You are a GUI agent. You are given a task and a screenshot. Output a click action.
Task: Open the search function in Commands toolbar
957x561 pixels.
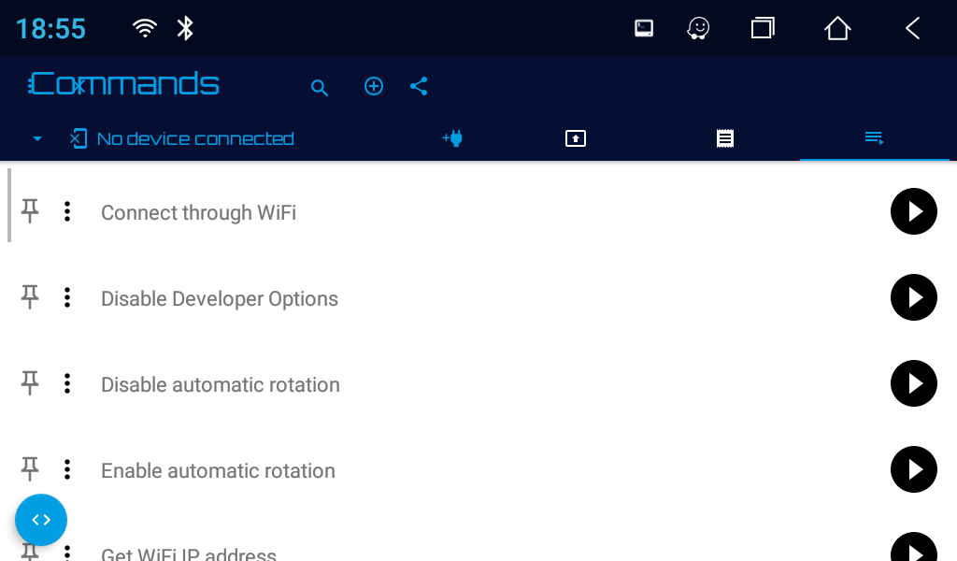(x=320, y=86)
